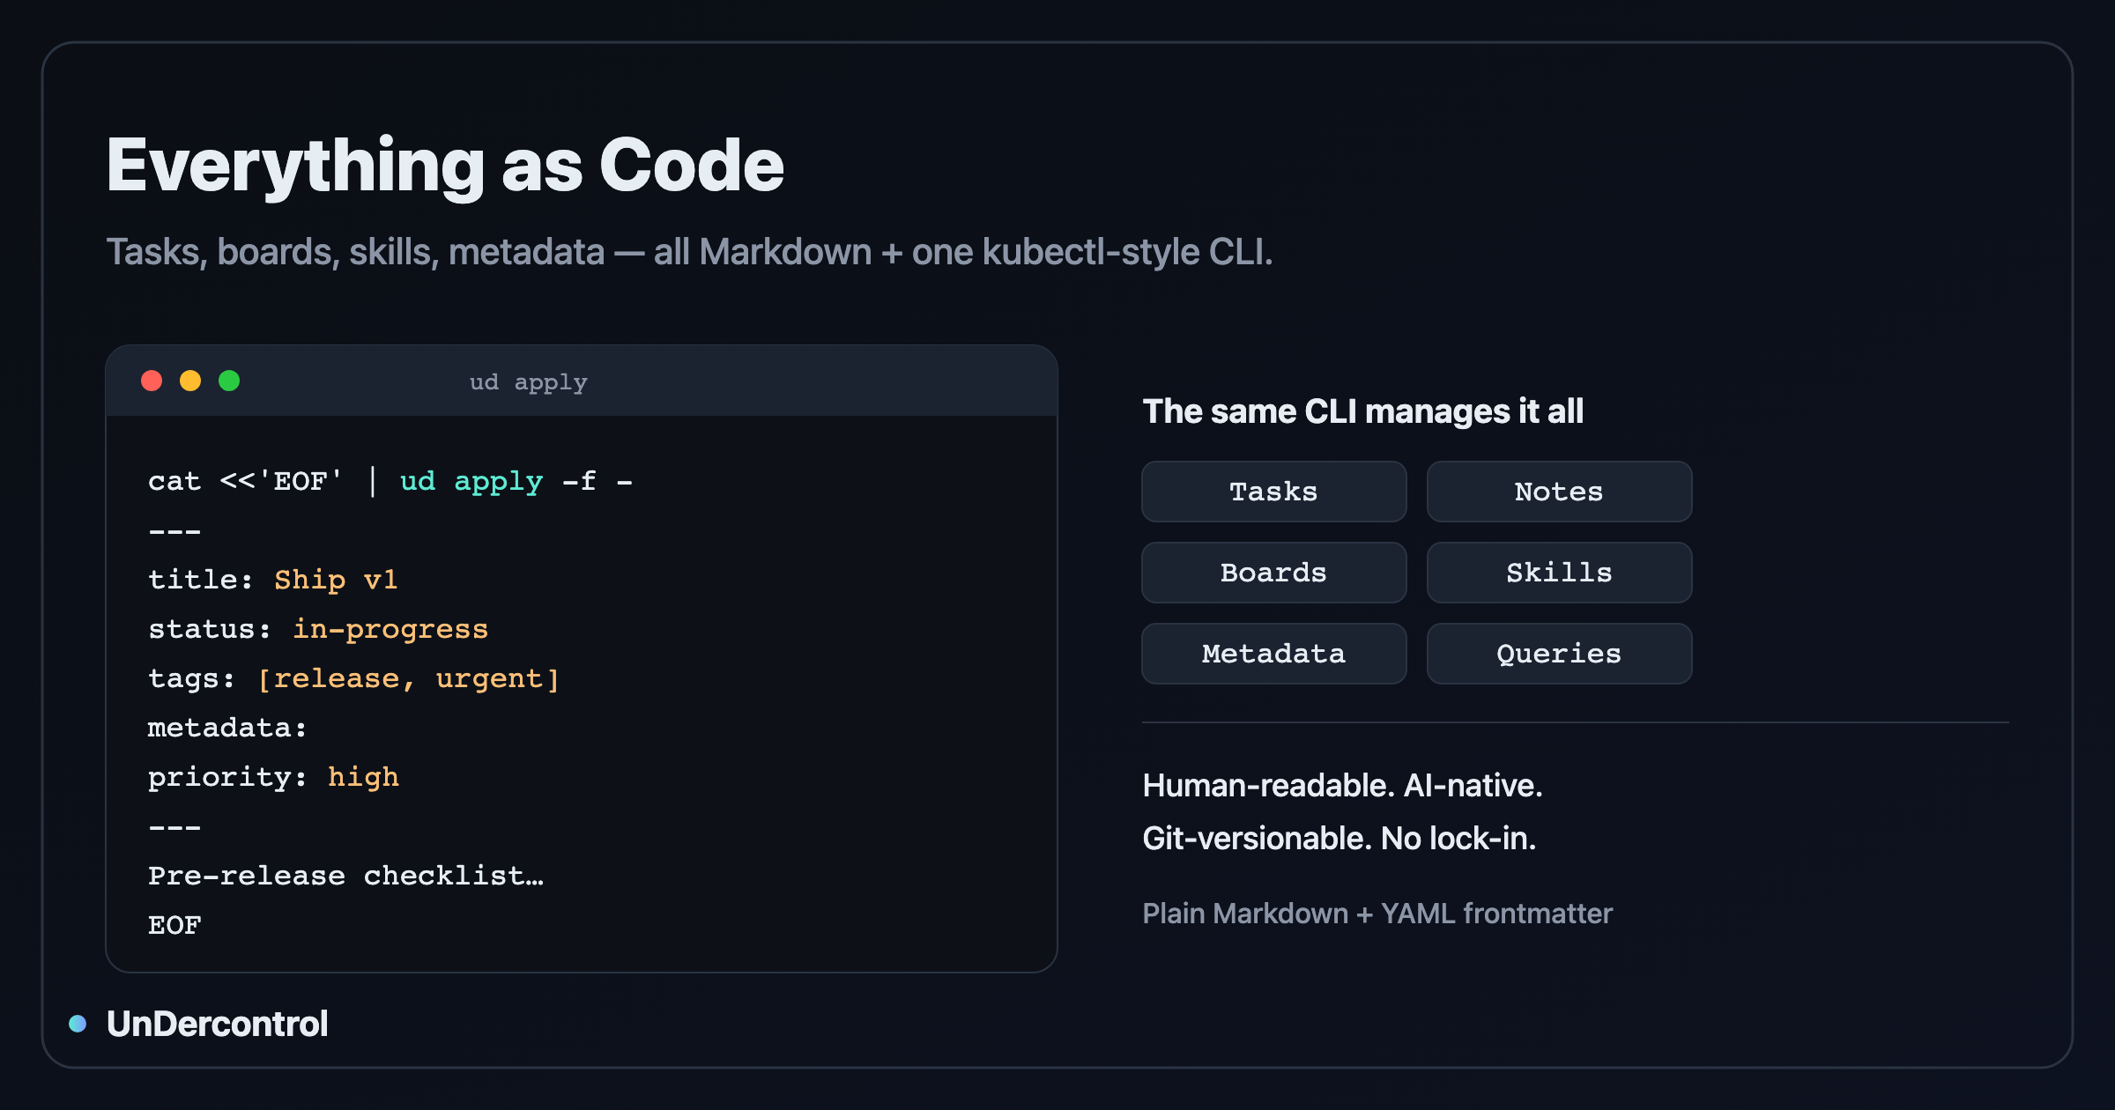Click the 'metadata:' line
This screenshot has width=2115, height=1110.
(x=227, y=728)
